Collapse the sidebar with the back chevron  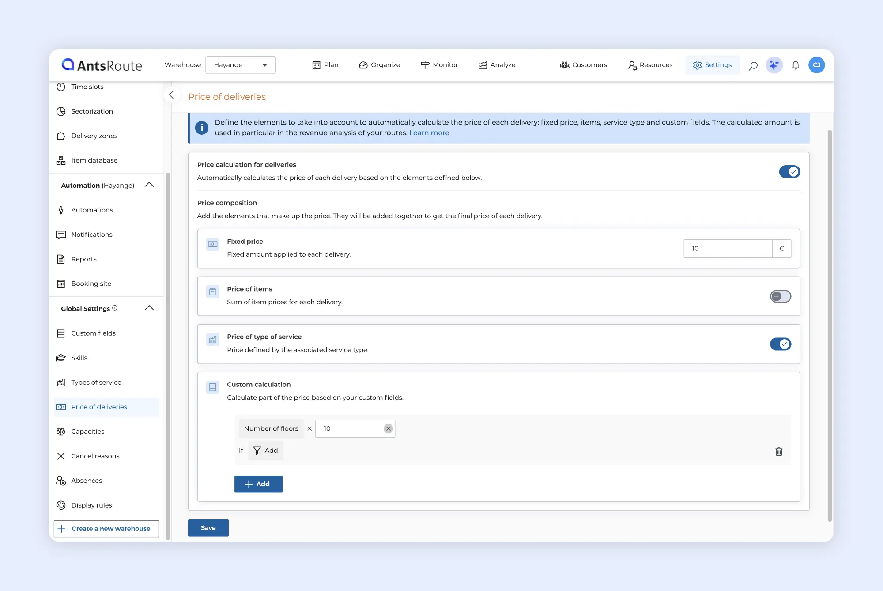(x=171, y=95)
